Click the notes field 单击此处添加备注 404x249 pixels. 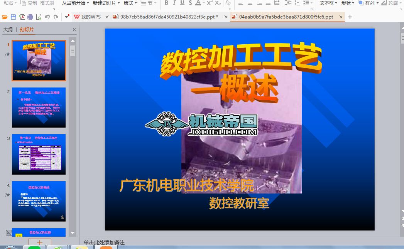tap(104, 242)
